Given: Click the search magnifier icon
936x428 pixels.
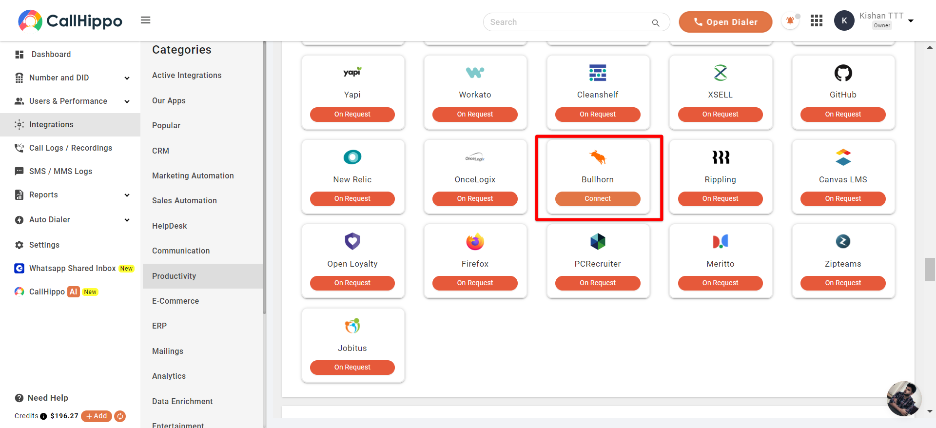Looking at the screenshot, I should tap(656, 22).
